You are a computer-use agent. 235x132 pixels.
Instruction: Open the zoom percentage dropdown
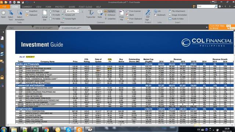[x=78, y=11]
